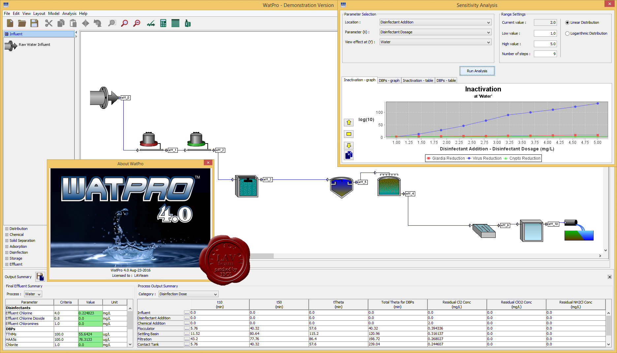Click the green checkmark validate icon
The height and width of the screenshot is (353, 617).
151,23
